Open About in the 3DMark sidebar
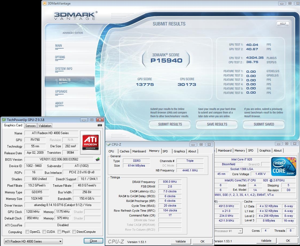Screen dimensions: 300x246 pyautogui.click(x=59, y=103)
